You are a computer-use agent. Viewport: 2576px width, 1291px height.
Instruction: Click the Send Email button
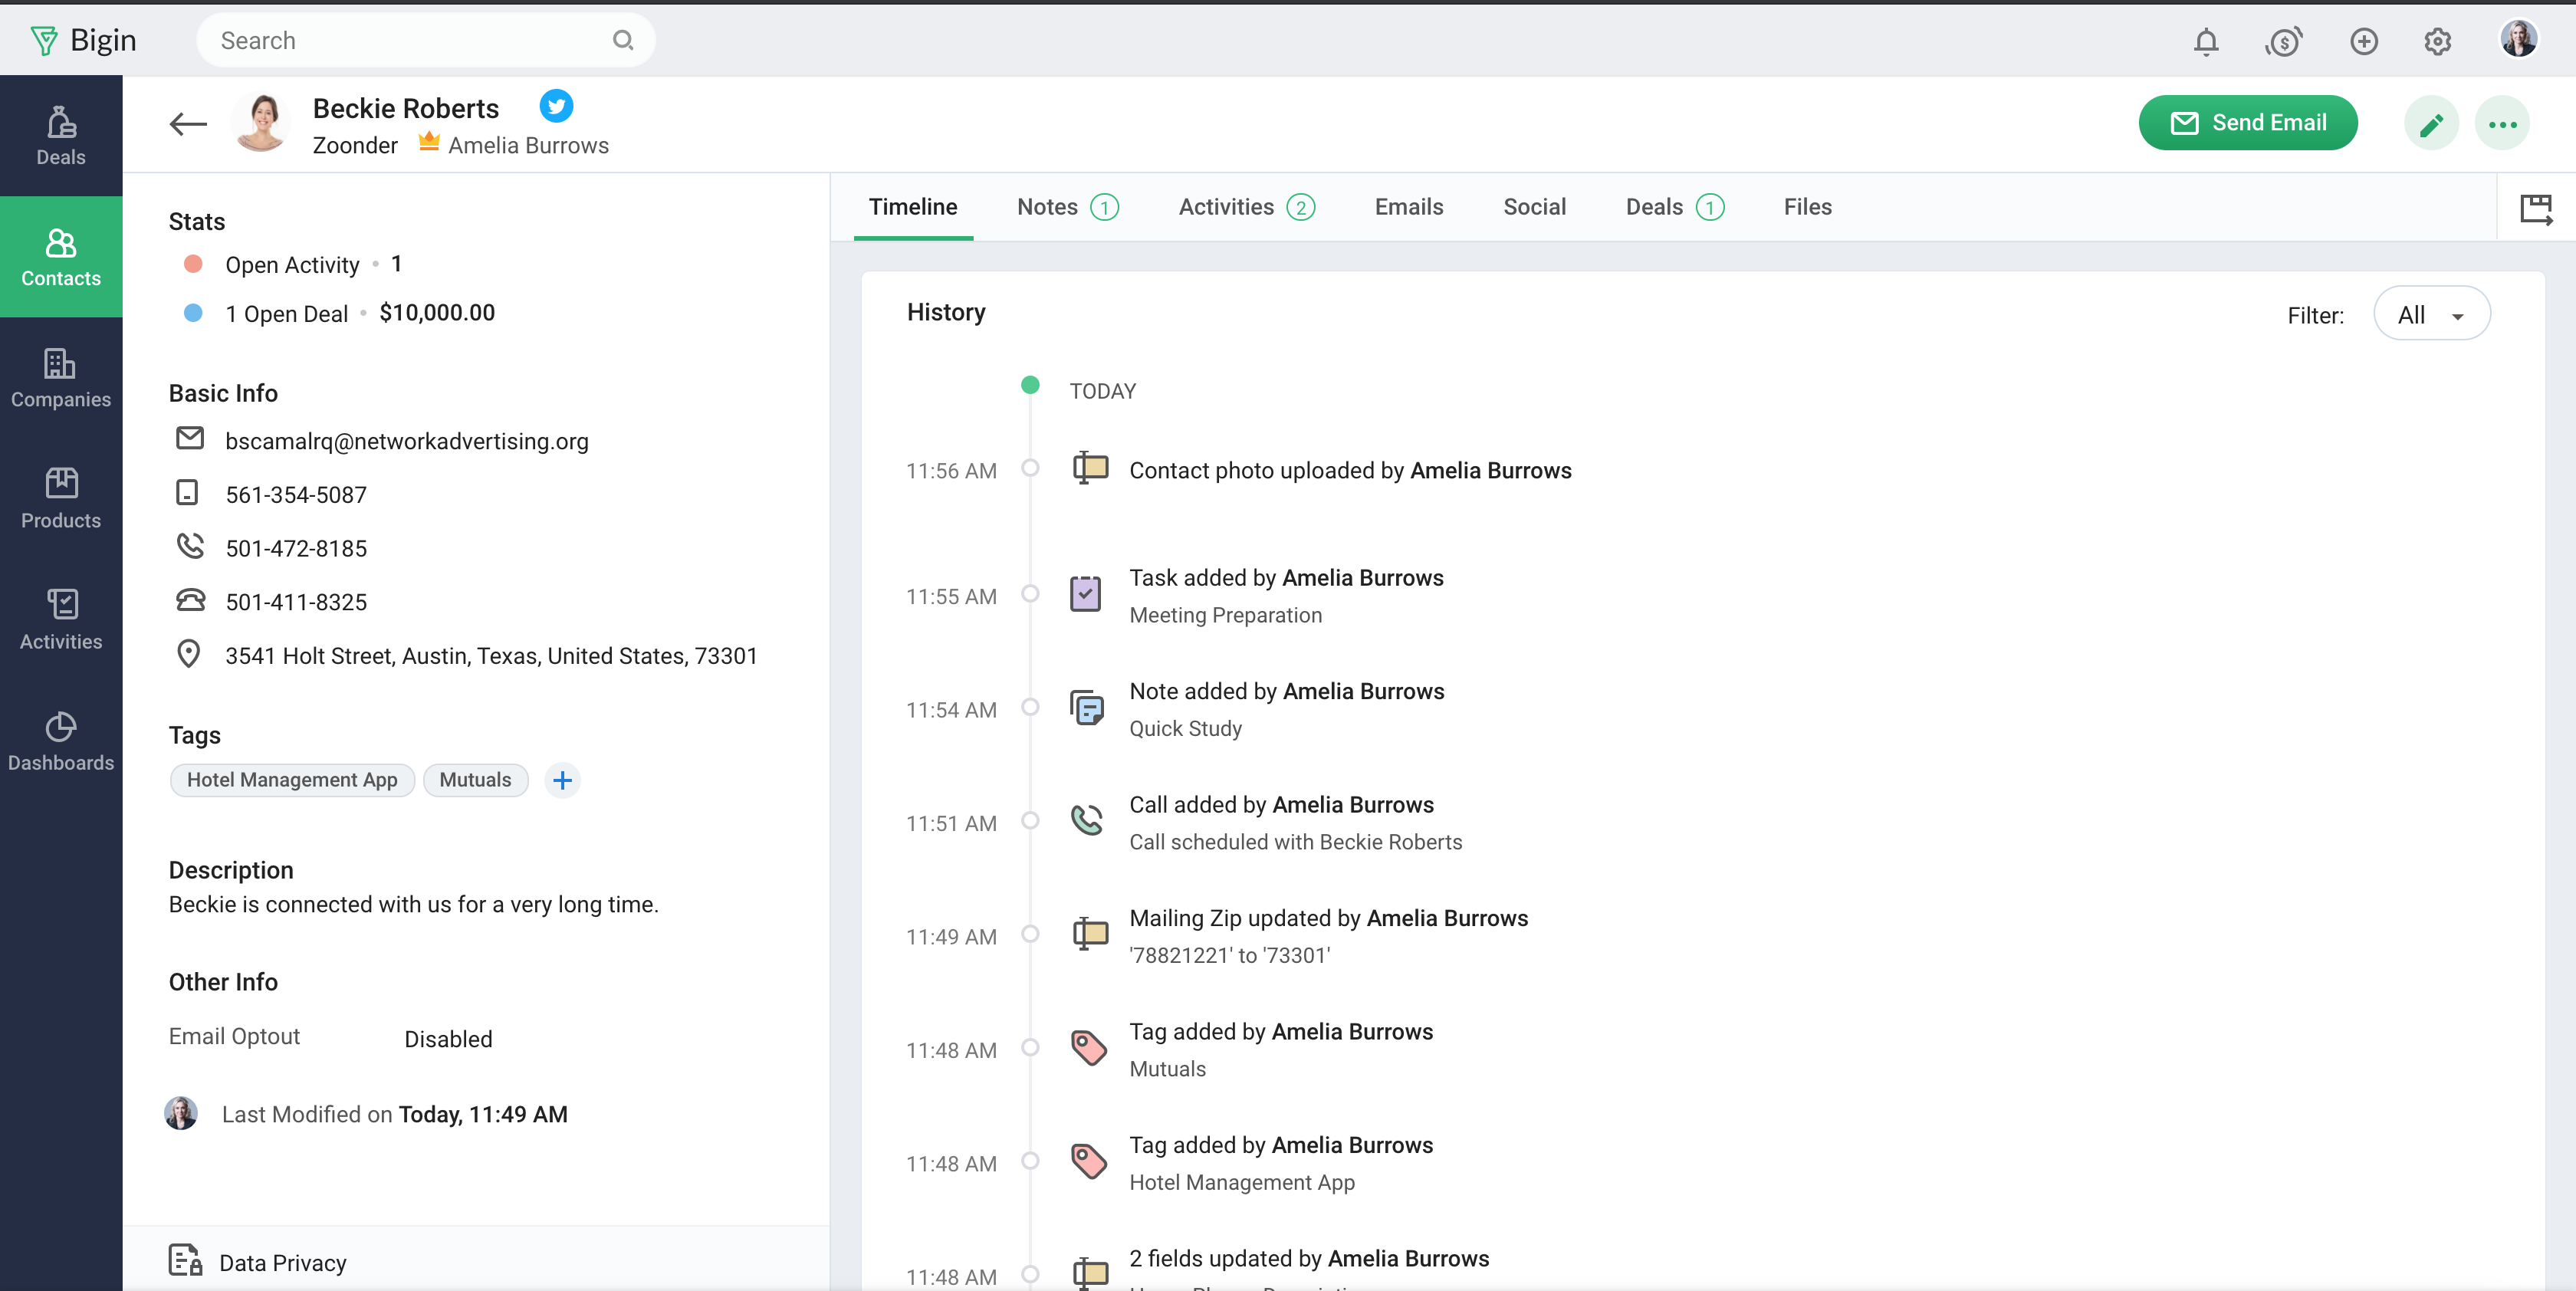tap(2248, 122)
